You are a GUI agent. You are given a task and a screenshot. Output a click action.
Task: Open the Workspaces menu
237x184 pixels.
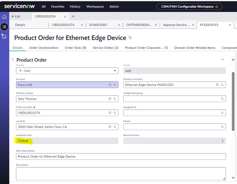tap(95, 7)
